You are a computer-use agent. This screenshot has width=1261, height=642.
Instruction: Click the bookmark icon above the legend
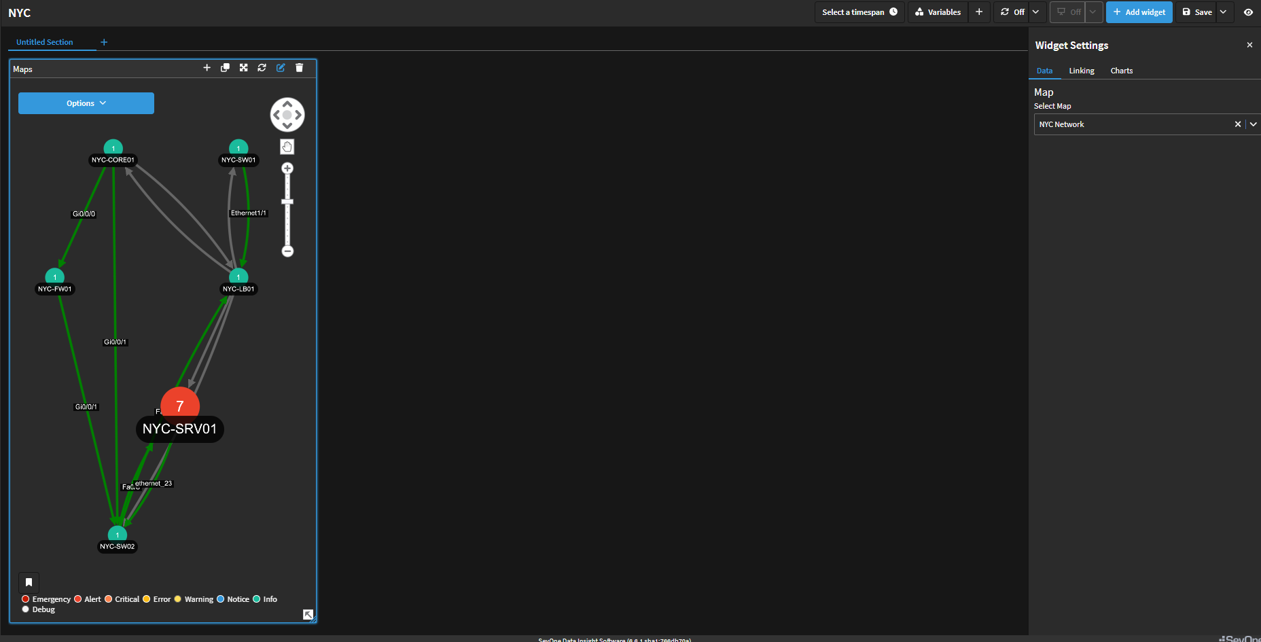(29, 582)
